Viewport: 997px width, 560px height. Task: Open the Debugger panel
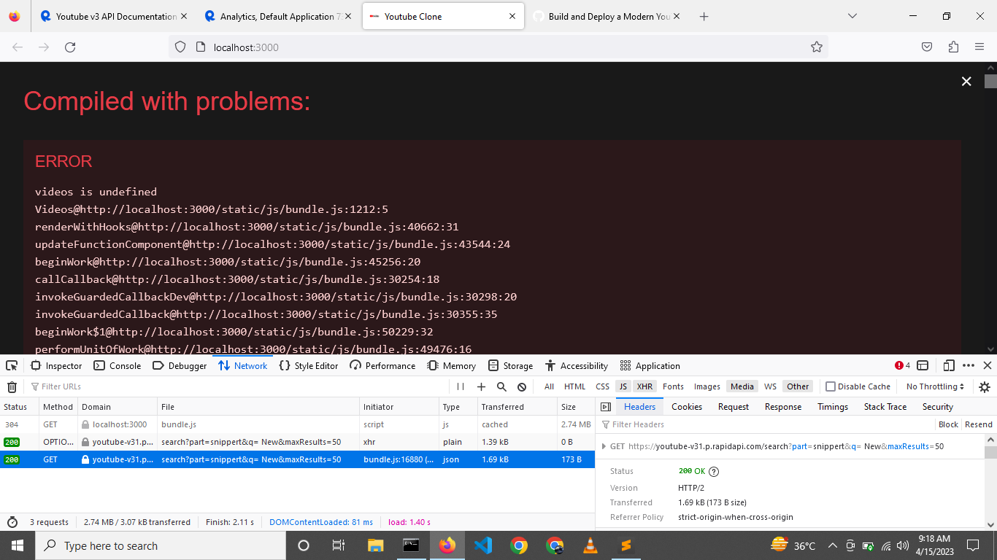point(180,365)
